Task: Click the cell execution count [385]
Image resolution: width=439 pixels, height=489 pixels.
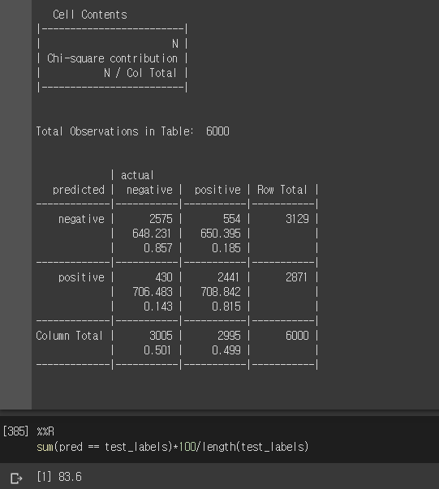Action: (x=15, y=431)
